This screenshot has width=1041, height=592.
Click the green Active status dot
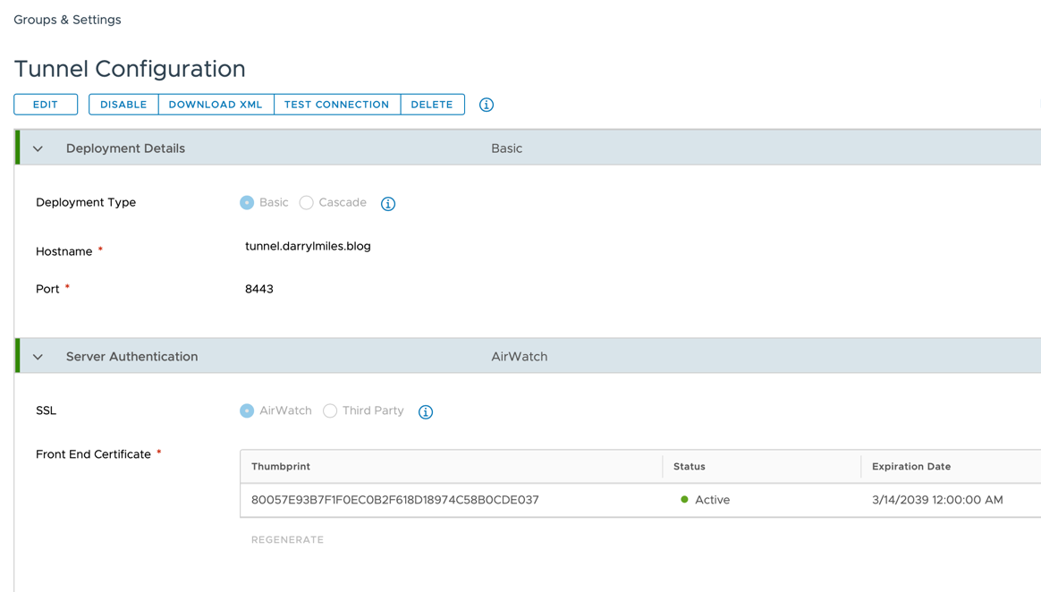[x=684, y=500]
